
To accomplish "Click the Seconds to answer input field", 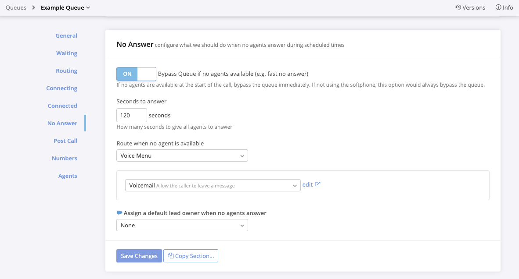I will (x=131, y=116).
